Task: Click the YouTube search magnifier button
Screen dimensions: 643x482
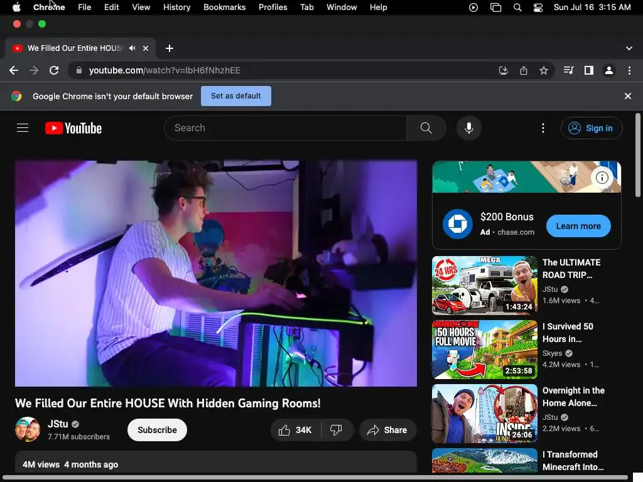Action: coord(426,128)
